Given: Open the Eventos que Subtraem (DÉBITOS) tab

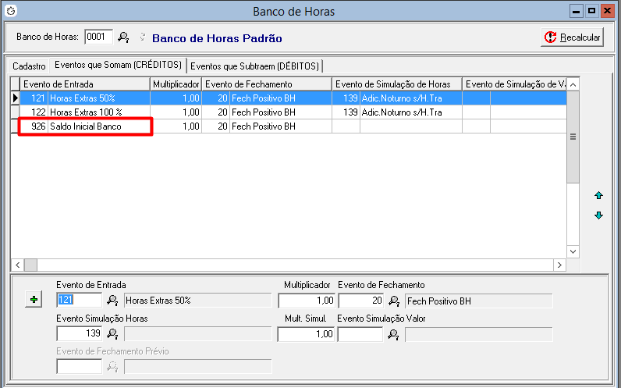Looking at the screenshot, I should (x=256, y=66).
